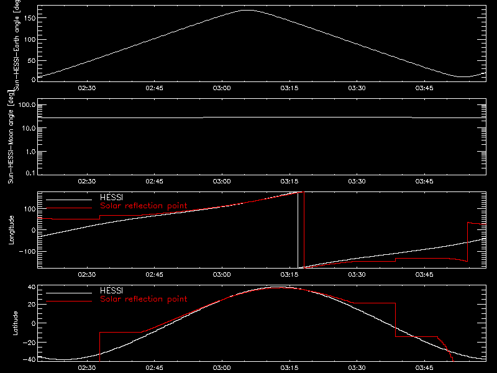Click 03:45 under the Latitude plot
Viewport: 497px width, 373px height.
[424, 367]
